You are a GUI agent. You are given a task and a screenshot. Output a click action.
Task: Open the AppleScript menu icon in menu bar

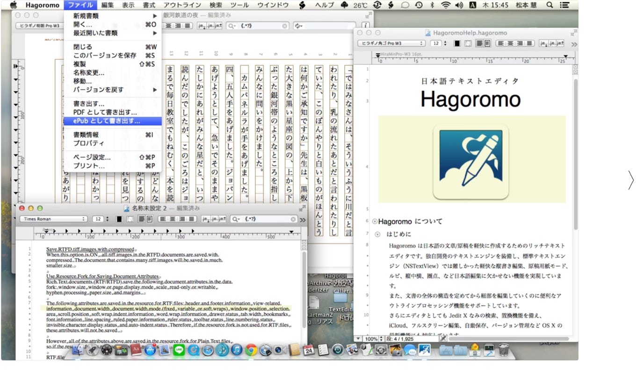click(x=303, y=5)
